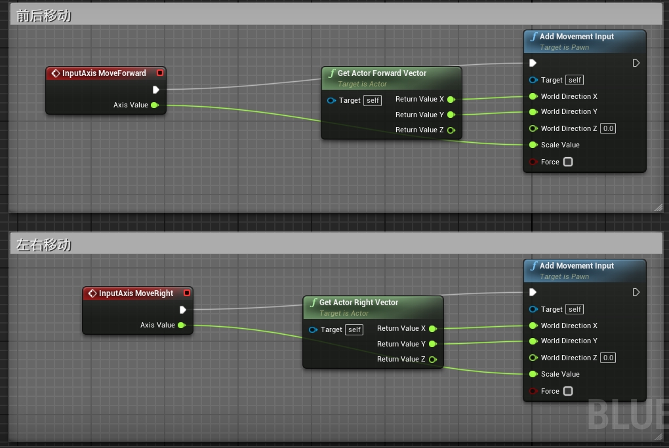Click Axis Value output pin of InputAxis MoveRight
669x448 pixels.
pyautogui.click(x=181, y=325)
